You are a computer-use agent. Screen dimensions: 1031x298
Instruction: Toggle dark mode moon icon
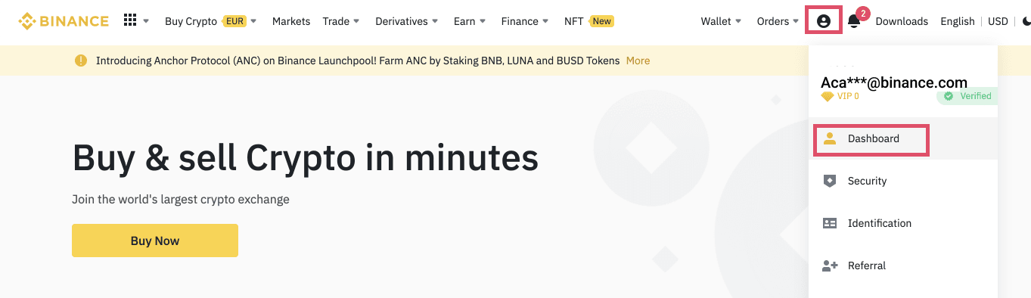(x=1026, y=21)
